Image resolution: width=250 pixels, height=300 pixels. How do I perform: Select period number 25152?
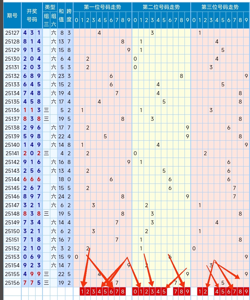[12, 248]
